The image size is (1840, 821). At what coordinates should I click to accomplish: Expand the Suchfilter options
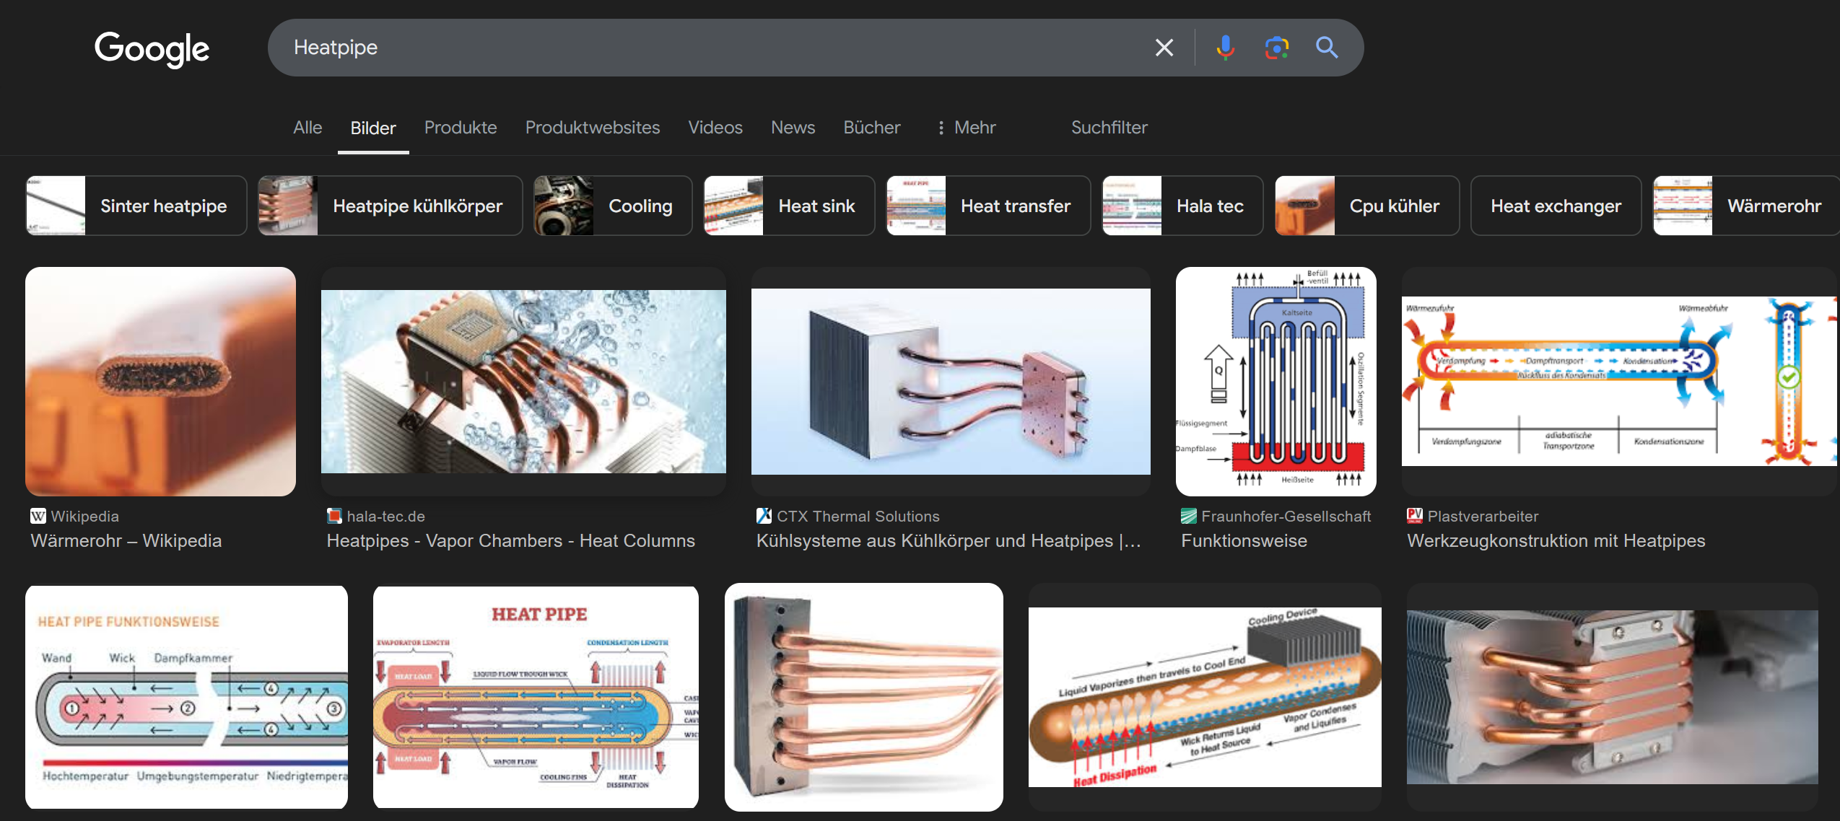(1108, 128)
